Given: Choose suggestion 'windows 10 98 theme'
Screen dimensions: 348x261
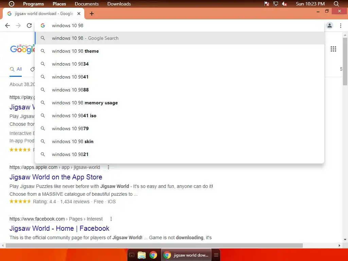Looking at the screenshot, I should (179, 51).
